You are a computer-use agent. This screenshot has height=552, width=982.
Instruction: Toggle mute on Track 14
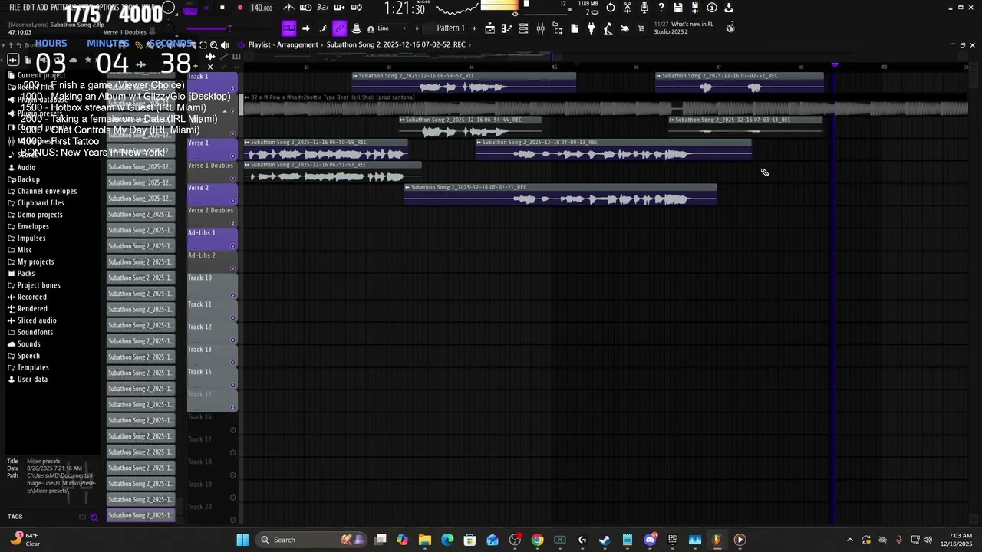click(x=233, y=386)
